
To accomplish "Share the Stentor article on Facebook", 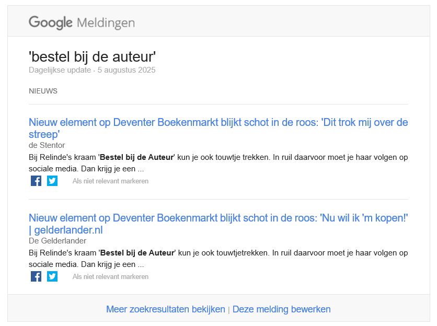I will (36, 180).
